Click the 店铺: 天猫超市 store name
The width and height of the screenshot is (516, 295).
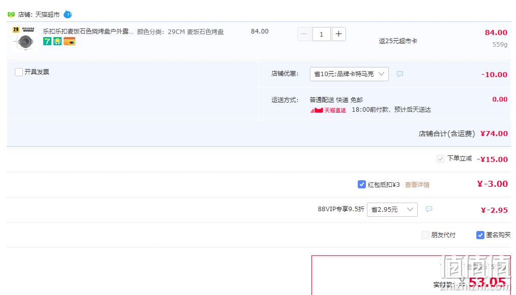pyautogui.click(x=39, y=14)
